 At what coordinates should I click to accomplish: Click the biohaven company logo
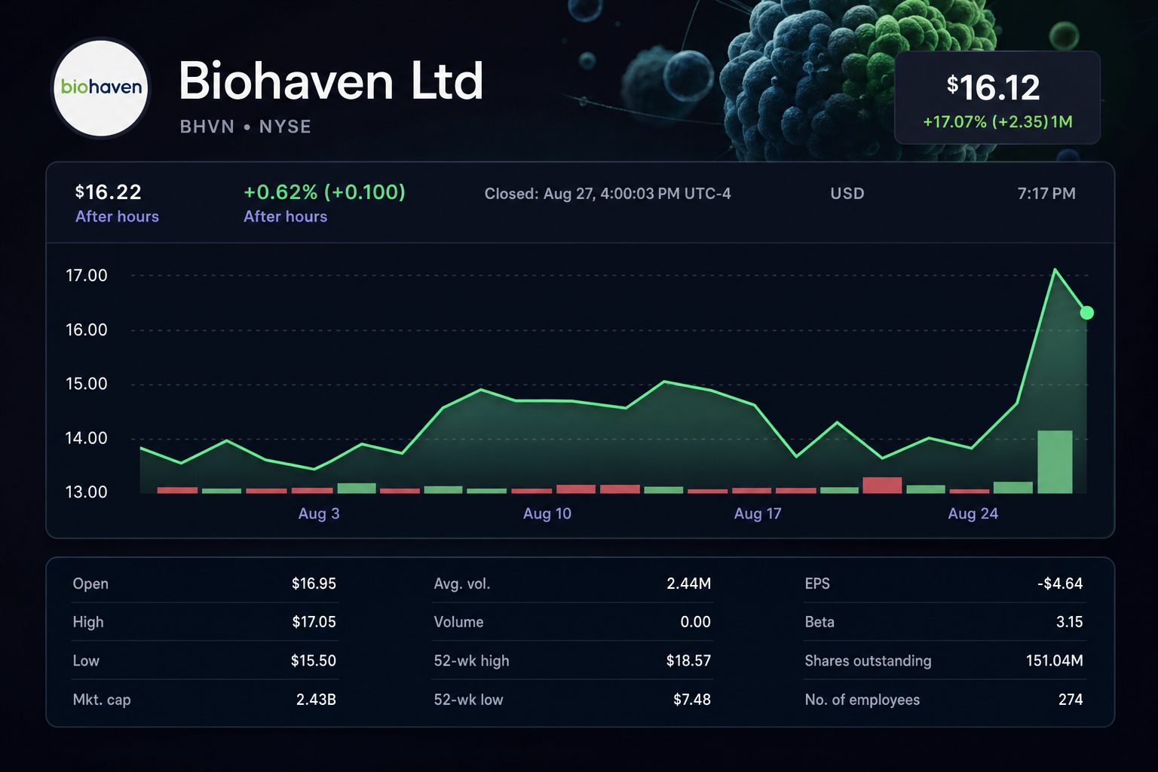point(101,87)
